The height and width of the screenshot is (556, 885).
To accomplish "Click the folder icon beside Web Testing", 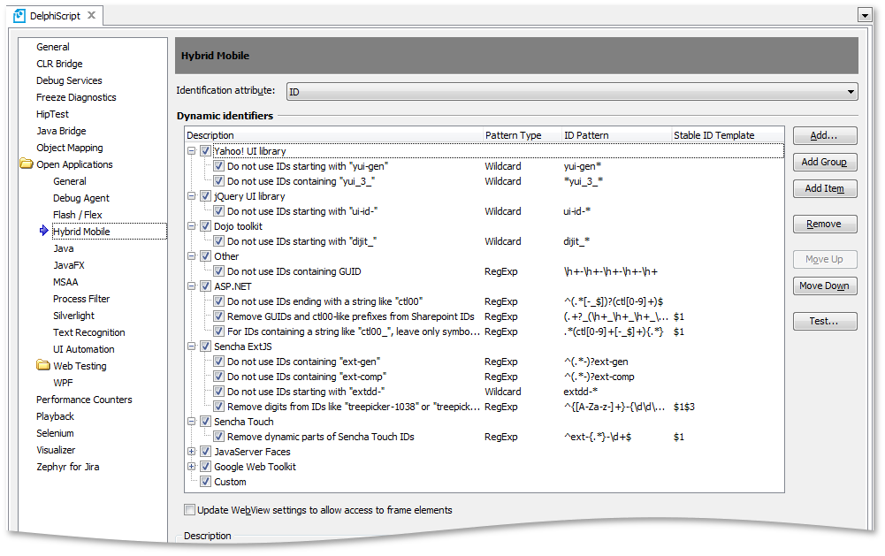I will point(42,366).
